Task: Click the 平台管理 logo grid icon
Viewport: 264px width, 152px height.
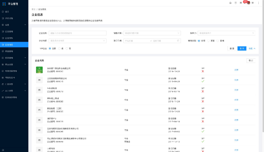Action: tap(4, 4)
